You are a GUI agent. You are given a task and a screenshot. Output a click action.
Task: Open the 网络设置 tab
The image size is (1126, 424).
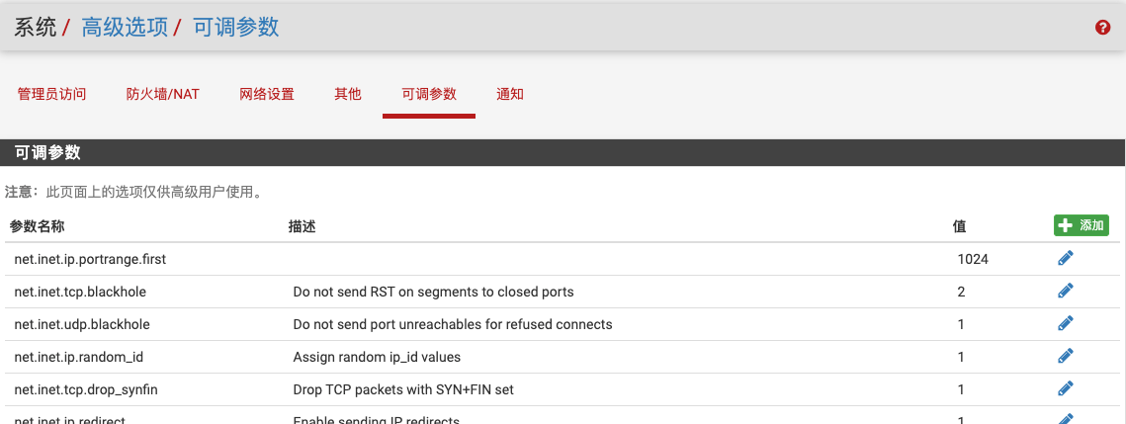tap(267, 95)
